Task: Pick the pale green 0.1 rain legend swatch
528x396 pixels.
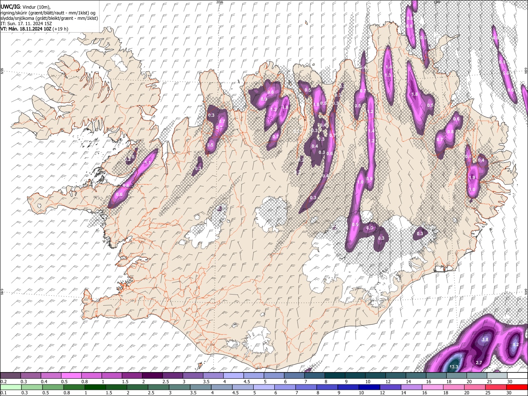Action: tap(10, 387)
